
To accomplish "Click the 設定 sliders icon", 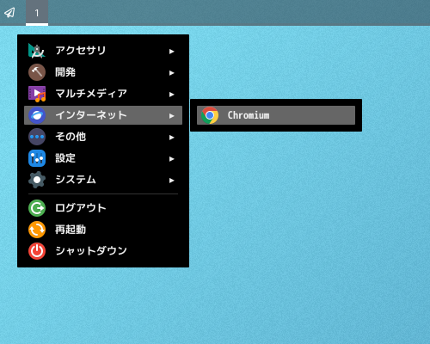I will (37, 158).
